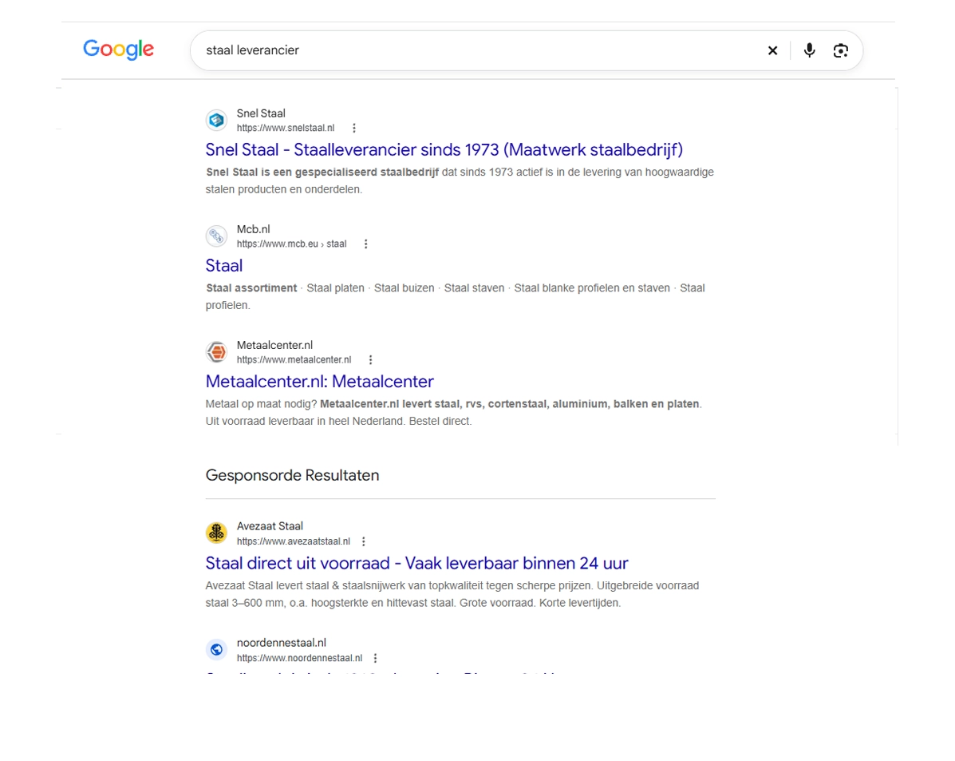Open the three-dot menu next to mcb.eu
Viewport: 955px width, 761px height.
(x=365, y=244)
